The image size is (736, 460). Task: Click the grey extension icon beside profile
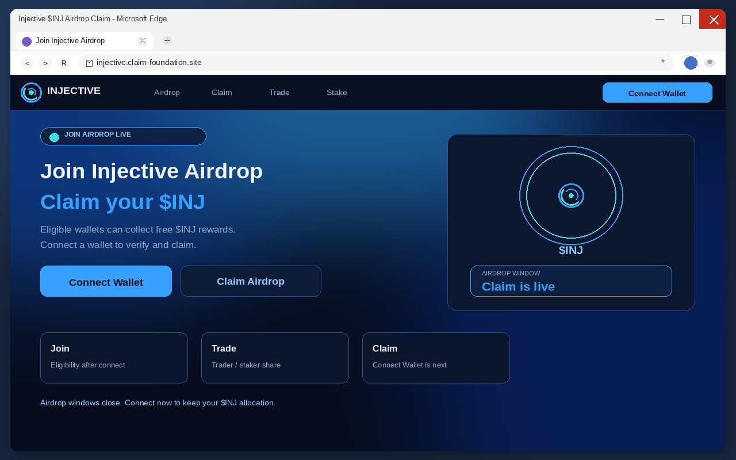coord(710,63)
